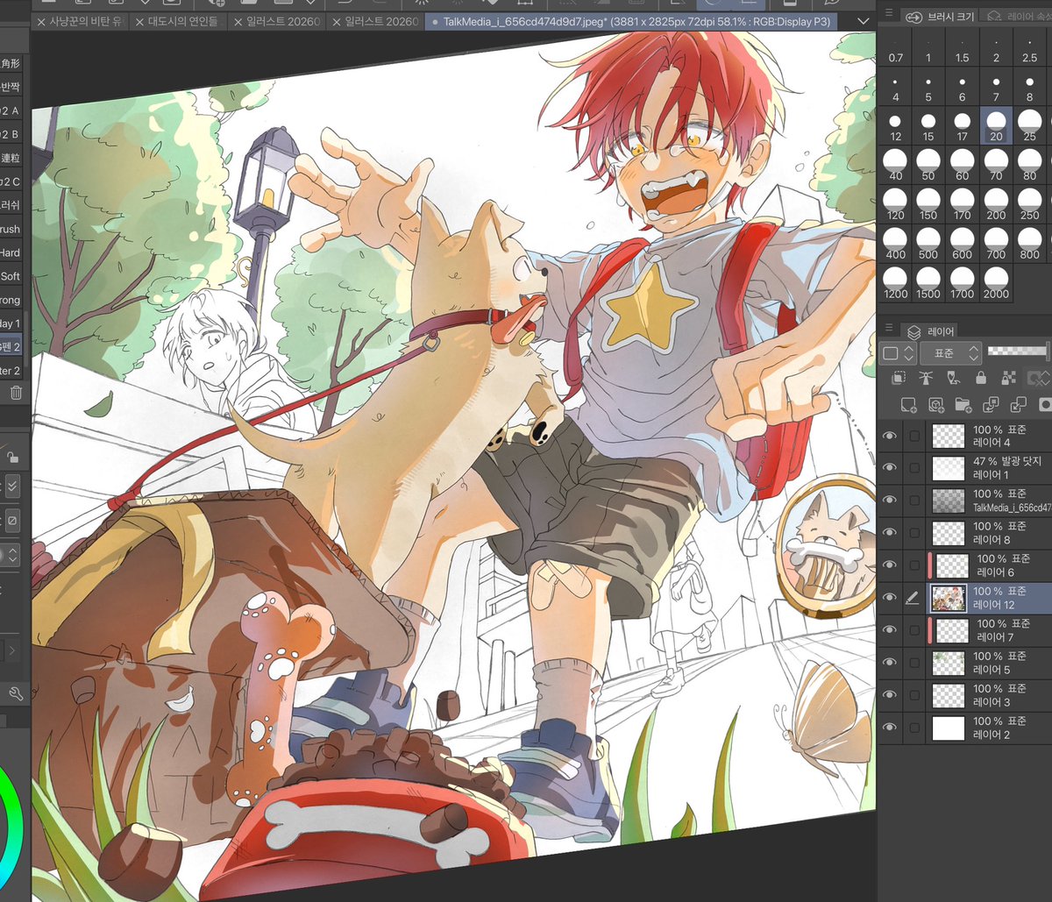This screenshot has height=902, width=1052.
Task: Lock transparent pixels checker icon
Action: point(1008,378)
